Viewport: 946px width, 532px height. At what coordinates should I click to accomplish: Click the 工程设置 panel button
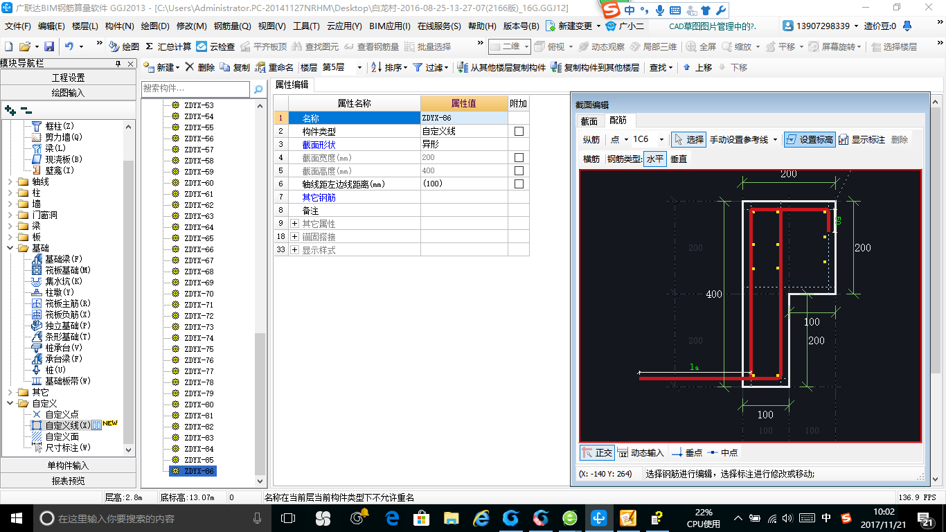pyautogui.click(x=69, y=78)
